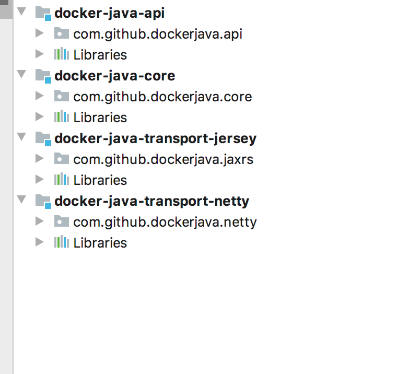Select Libraries label under docker-java-api

coord(100,55)
